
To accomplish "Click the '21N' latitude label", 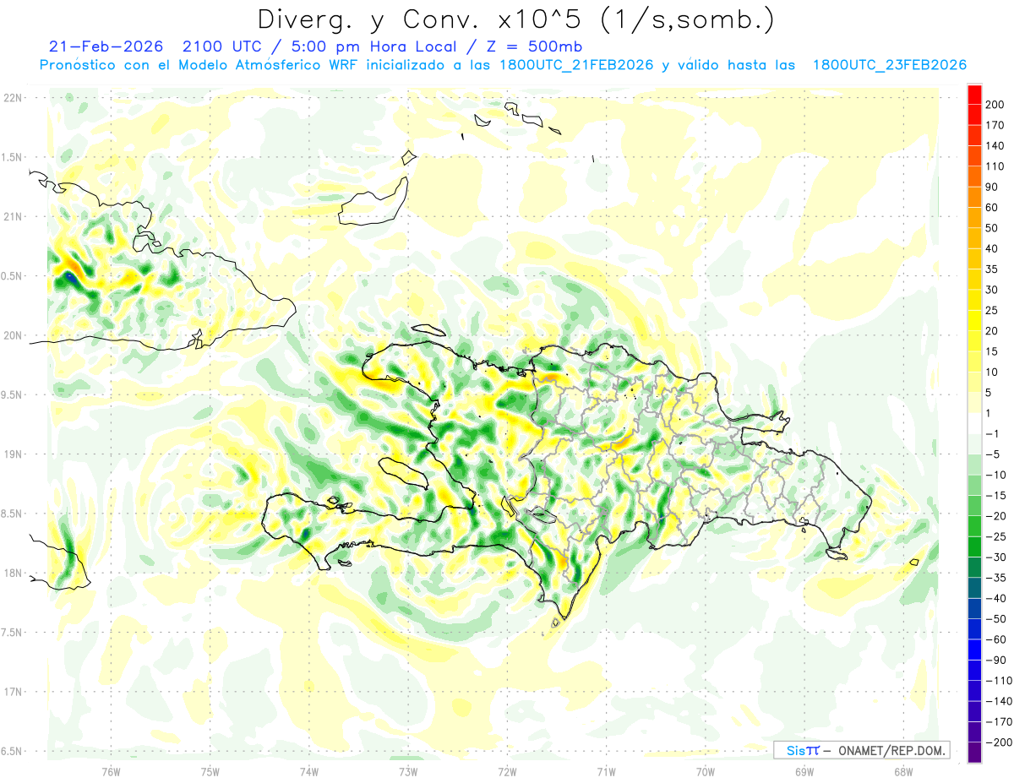I will pos(13,216).
